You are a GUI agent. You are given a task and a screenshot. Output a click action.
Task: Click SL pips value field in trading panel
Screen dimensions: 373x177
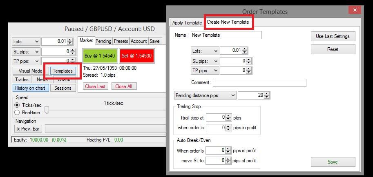click(x=56, y=51)
